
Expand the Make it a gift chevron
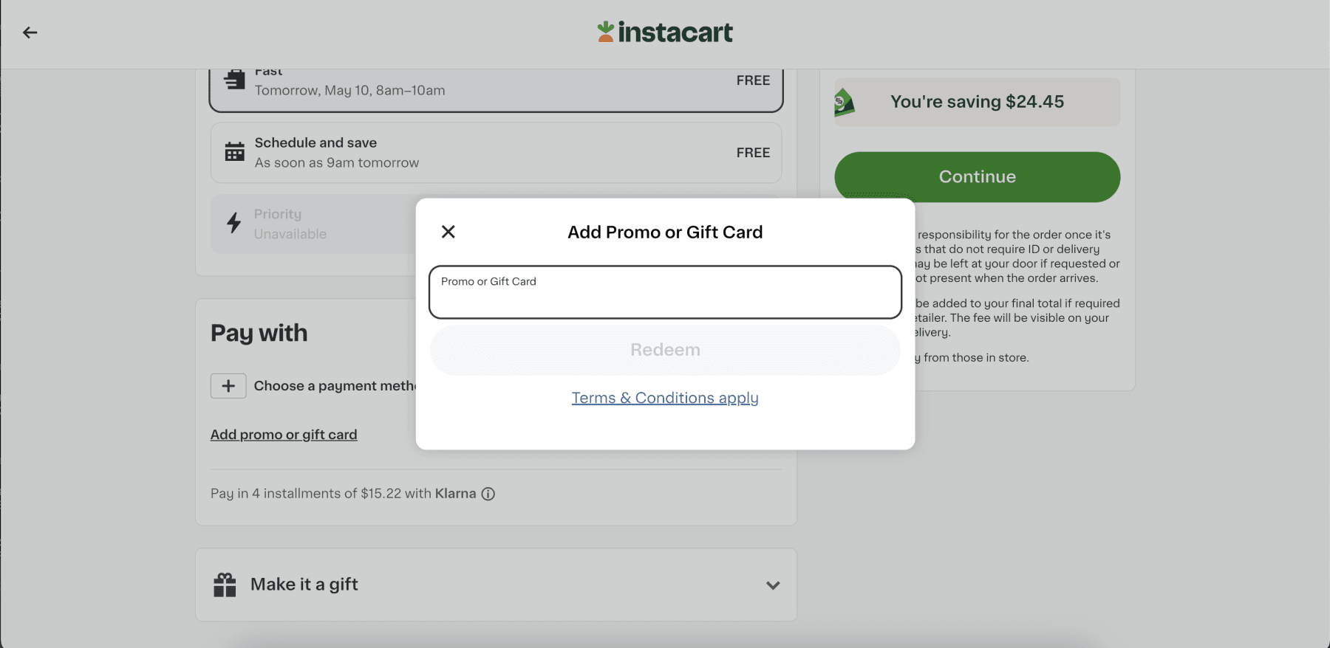(x=773, y=585)
